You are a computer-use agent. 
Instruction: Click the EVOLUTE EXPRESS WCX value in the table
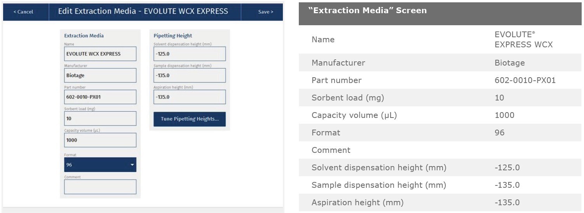[x=523, y=40]
